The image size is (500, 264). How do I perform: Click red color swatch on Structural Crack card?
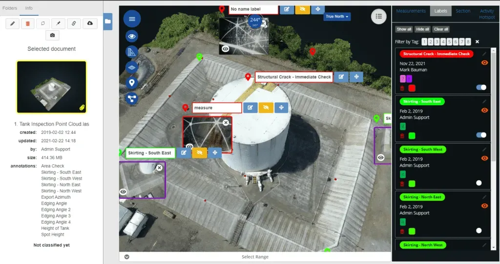412,88
